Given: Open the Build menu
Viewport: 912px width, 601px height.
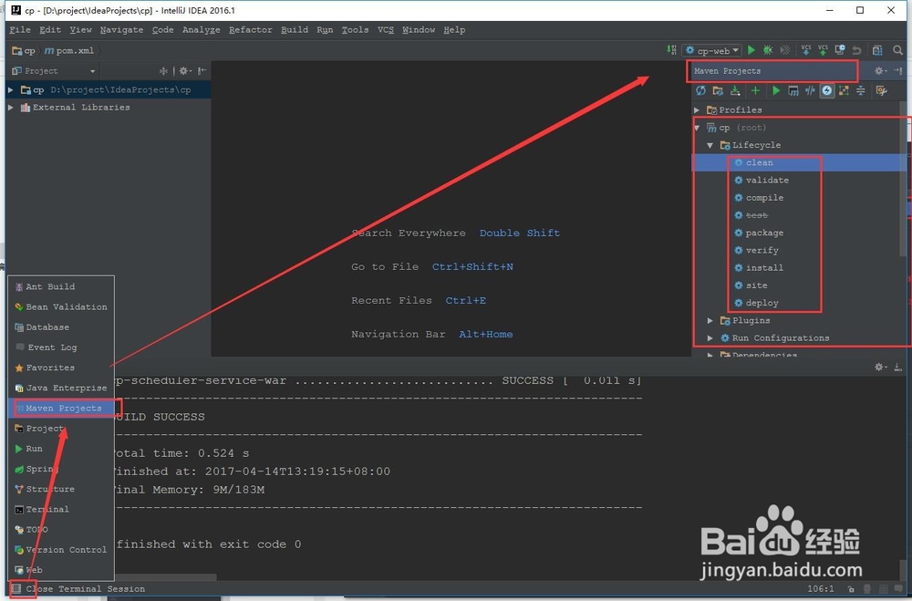Looking at the screenshot, I should [295, 30].
